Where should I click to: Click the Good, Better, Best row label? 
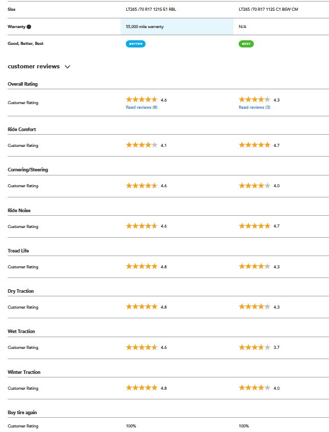tap(26, 43)
